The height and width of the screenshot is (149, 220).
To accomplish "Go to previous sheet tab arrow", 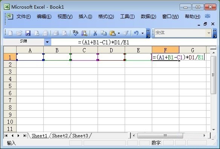I will tap(12, 135).
